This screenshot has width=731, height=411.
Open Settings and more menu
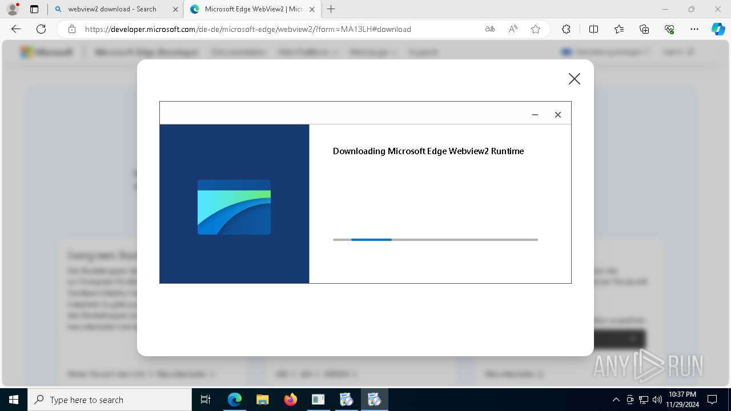(x=694, y=29)
